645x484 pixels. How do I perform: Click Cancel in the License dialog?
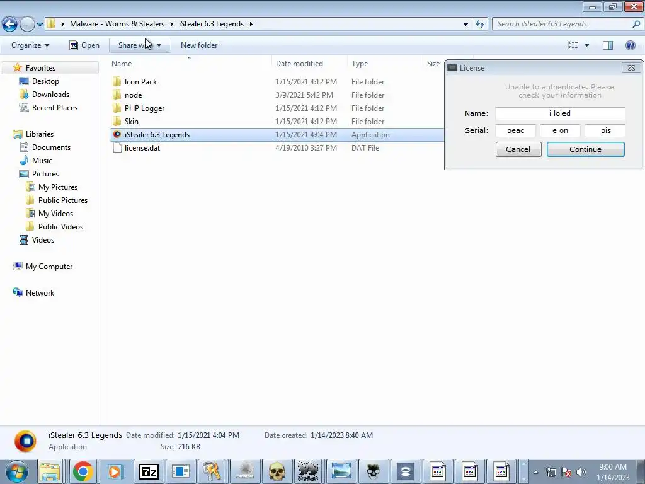point(518,149)
